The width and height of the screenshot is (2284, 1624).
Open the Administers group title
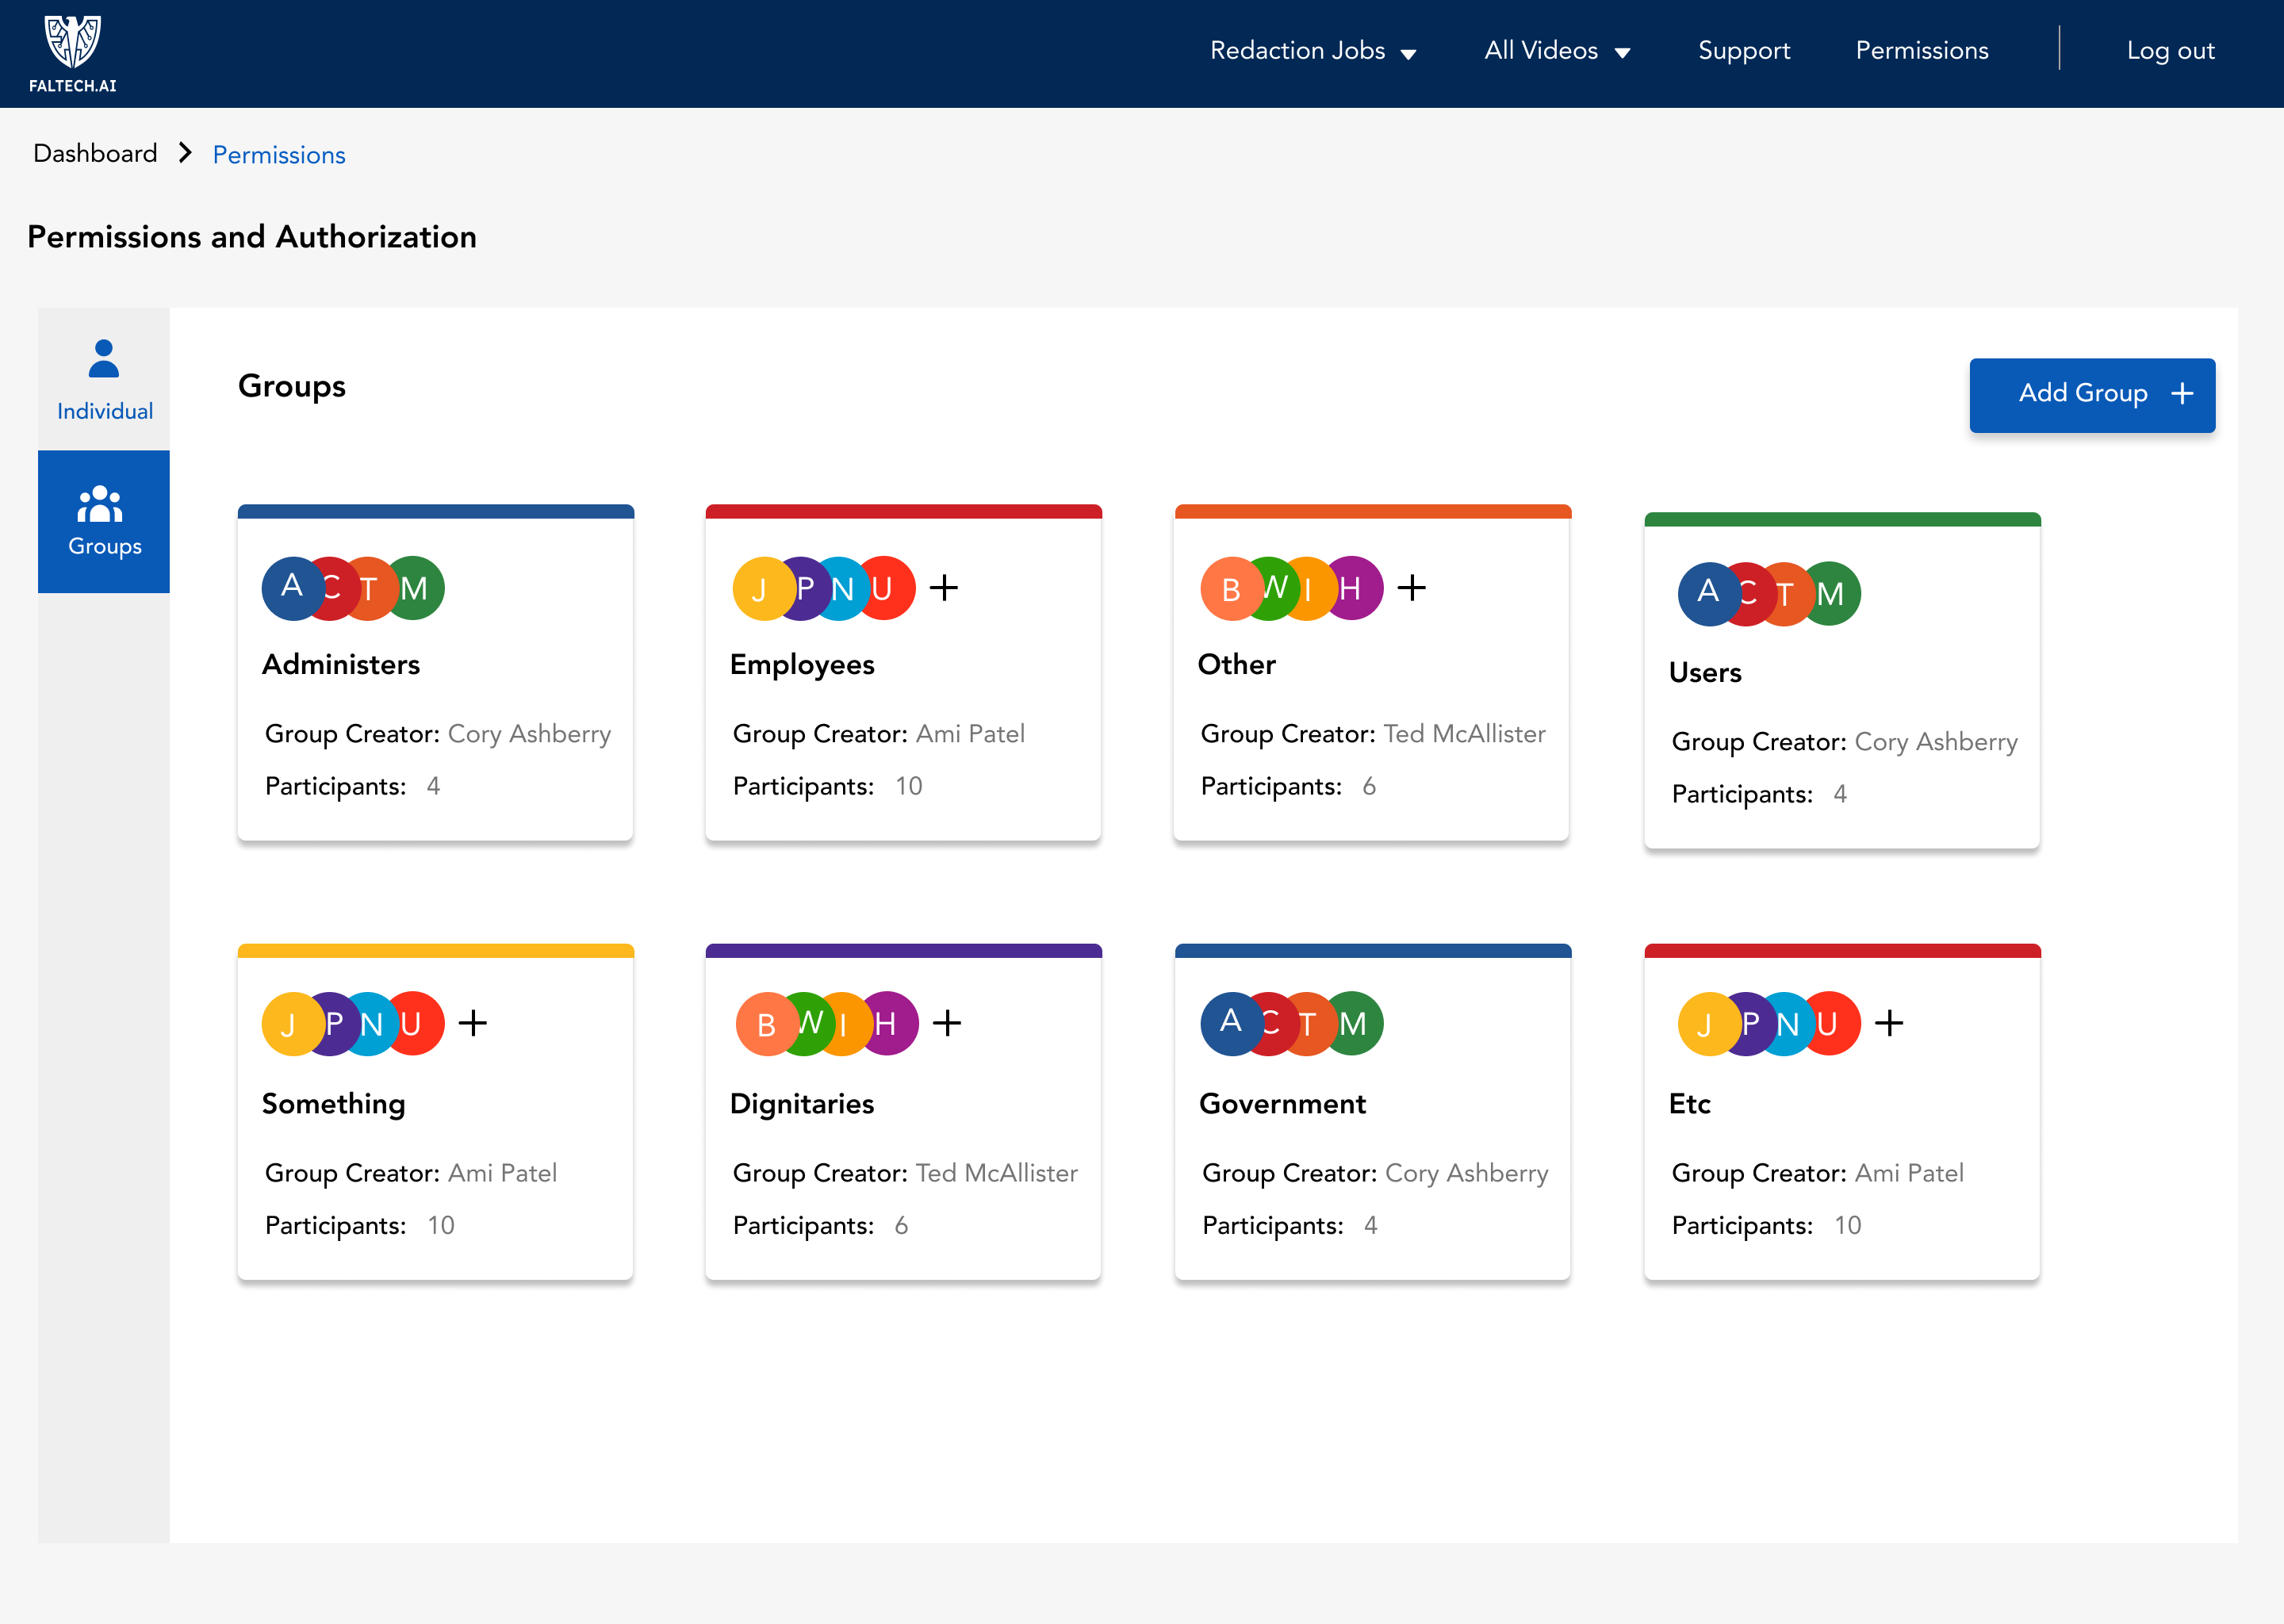click(x=341, y=665)
